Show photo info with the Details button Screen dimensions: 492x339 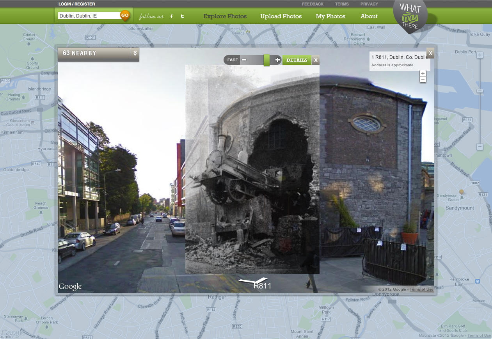click(x=297, y=60)
